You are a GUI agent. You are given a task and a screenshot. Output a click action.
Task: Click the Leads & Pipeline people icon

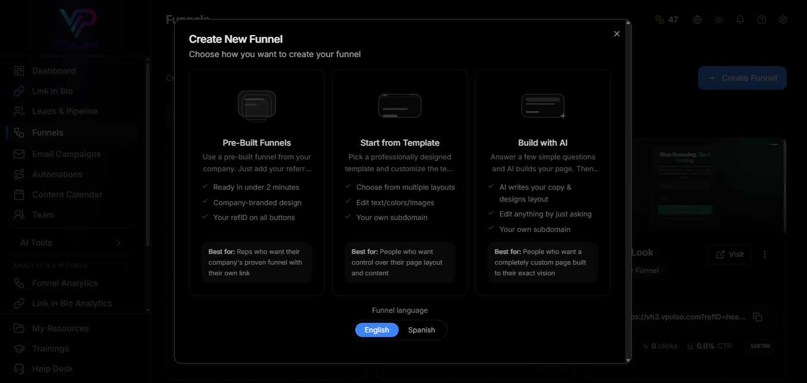point(20,111)
